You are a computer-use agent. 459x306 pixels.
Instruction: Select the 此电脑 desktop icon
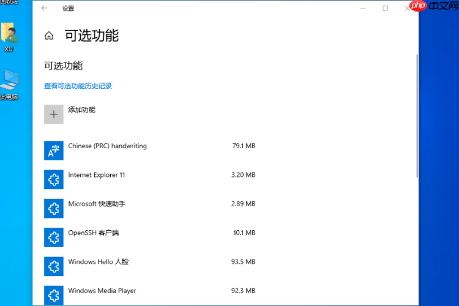click(9, 85)
